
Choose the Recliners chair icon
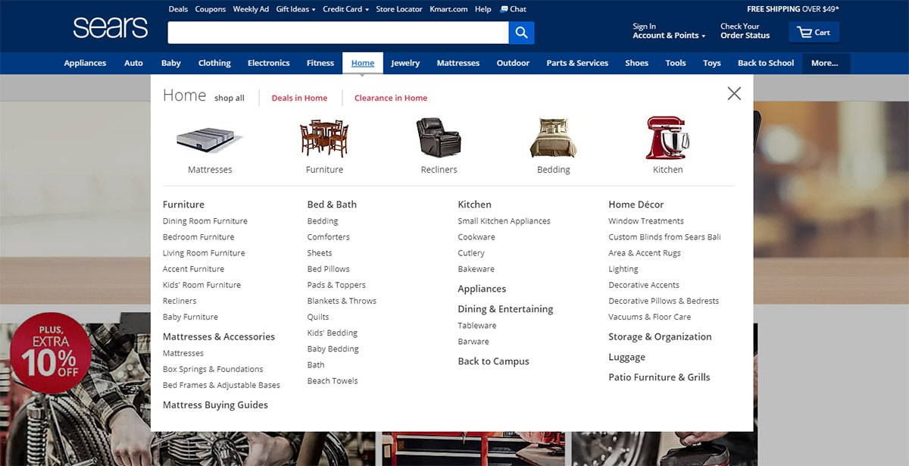[439, 138]
